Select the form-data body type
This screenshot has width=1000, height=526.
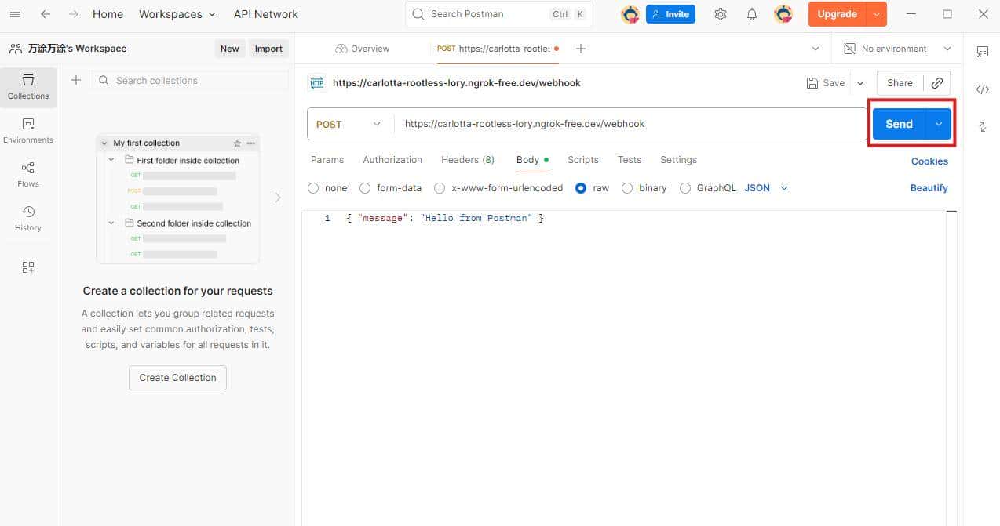365,187
